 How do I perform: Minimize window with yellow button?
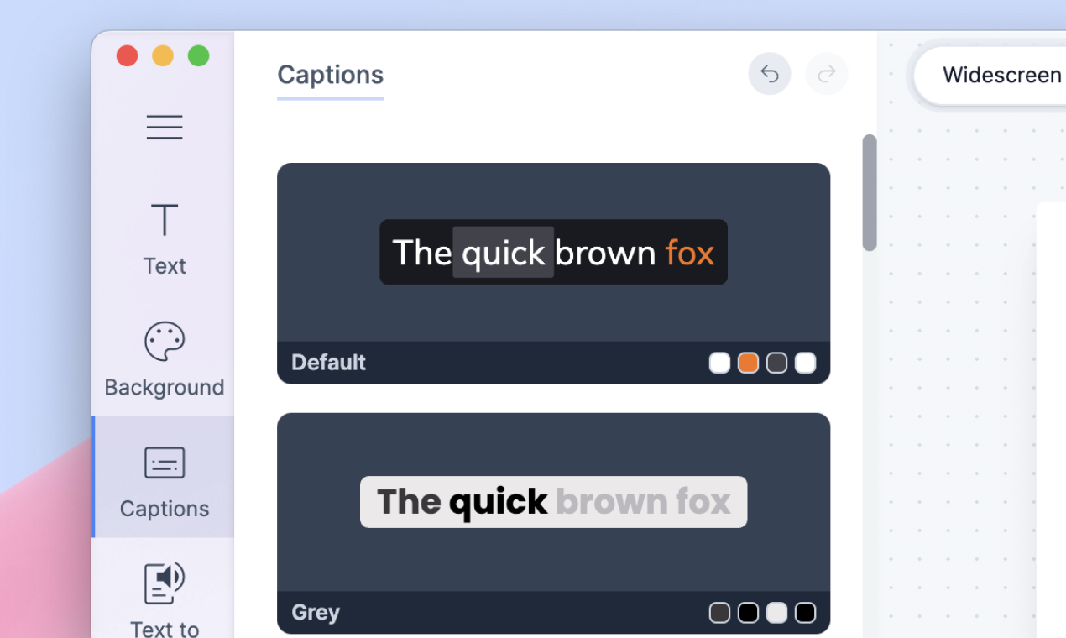(x=163, y=56)
